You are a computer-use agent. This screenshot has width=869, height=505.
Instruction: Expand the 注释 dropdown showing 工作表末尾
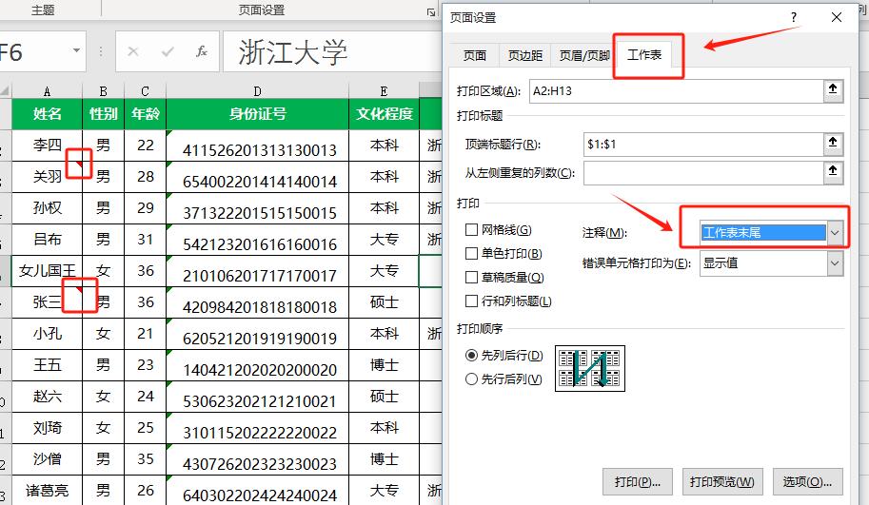pos(835,233)
